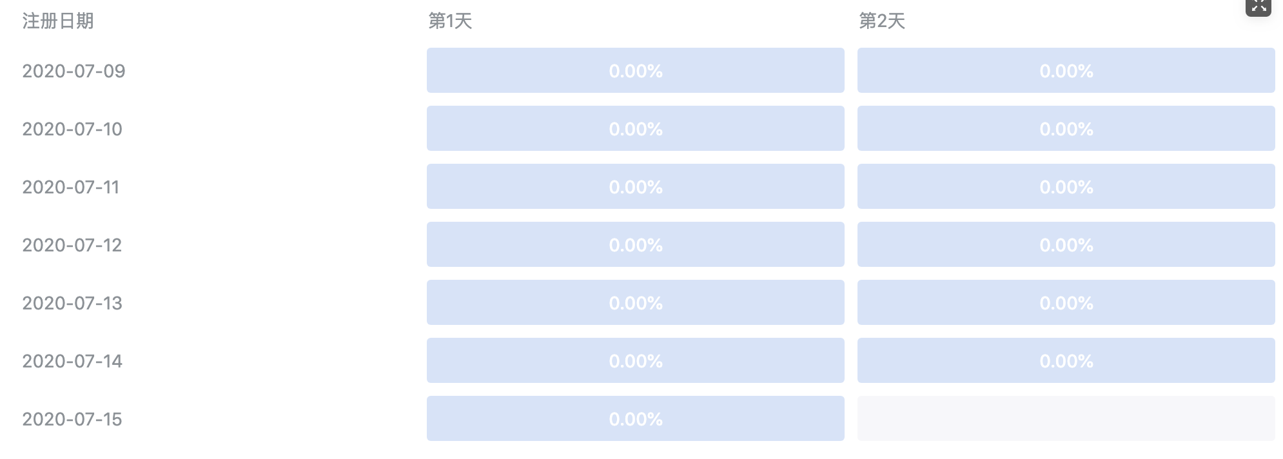This screenshot has height=459, width=1283.
Task: Click 第1天 retention cell for 2020-07-15
Action: pyautogui.click(x=635, y=418)
